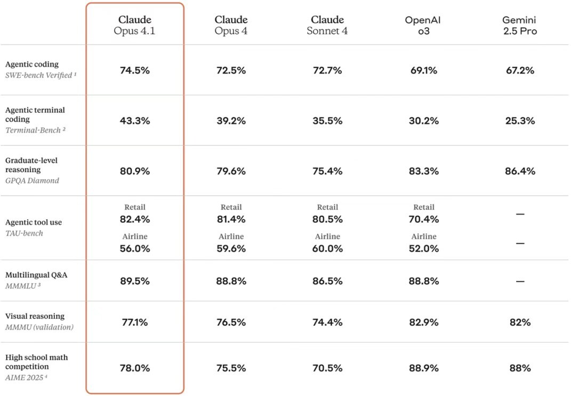Click the Claude Opus 4 column header

pos(231,25)
